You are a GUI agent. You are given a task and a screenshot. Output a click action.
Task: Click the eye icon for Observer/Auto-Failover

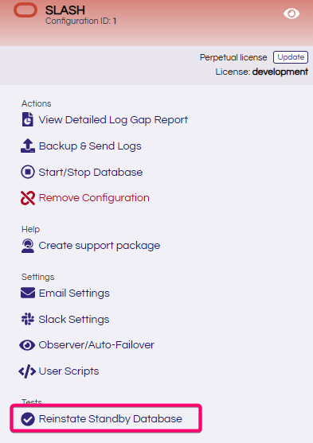pos(27,345)
